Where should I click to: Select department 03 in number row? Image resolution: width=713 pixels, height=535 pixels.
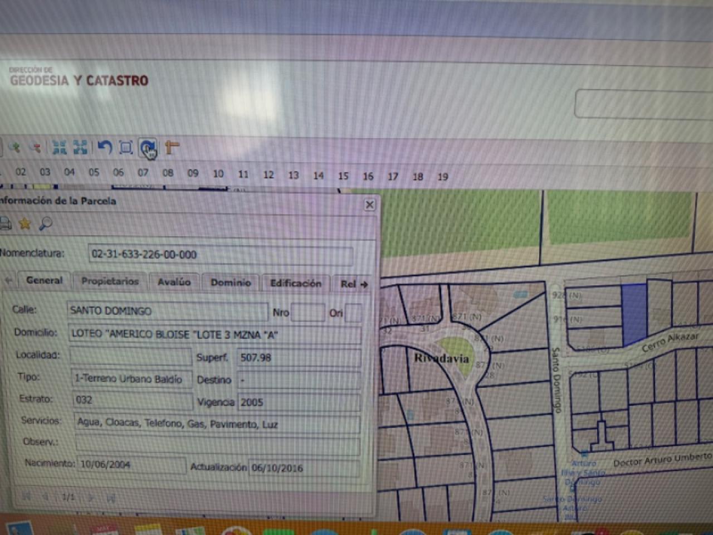point(45,172)
